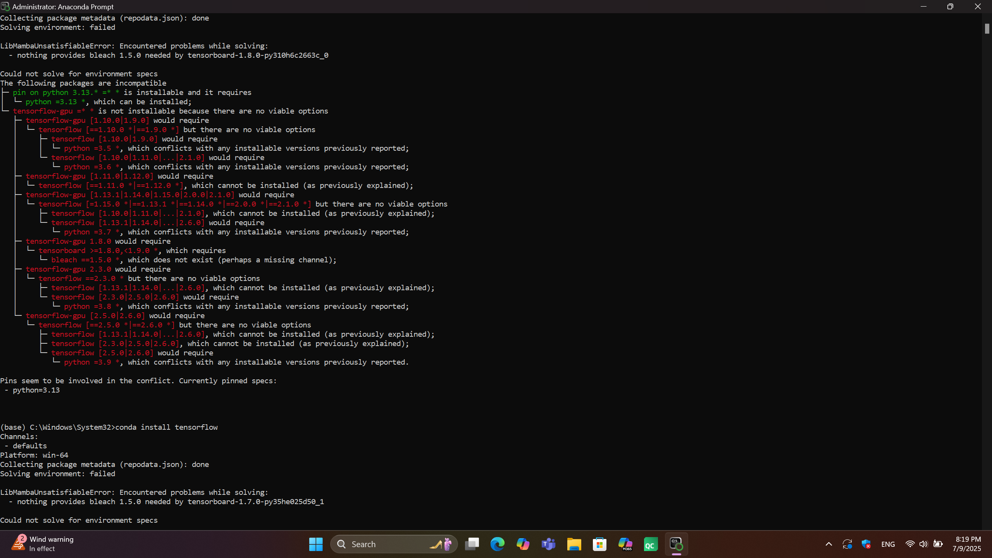The width and height of the screenshot is (992, 558).
Task: Click the Anaconda Prompt title bar icon
Action: (x=5, y=7)
